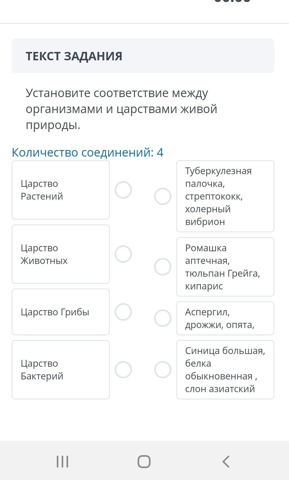Select the Царство Бактерий connector circle
The width and height of the screenshot is (289, 480).
tap(123, 369)
